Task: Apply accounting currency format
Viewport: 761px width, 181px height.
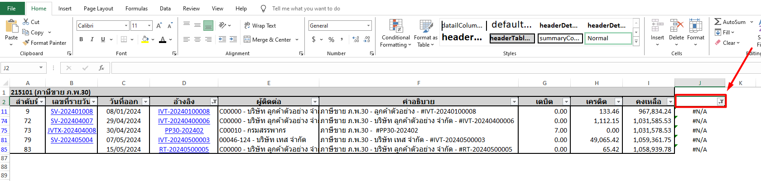Action: (x=313, y=39)
